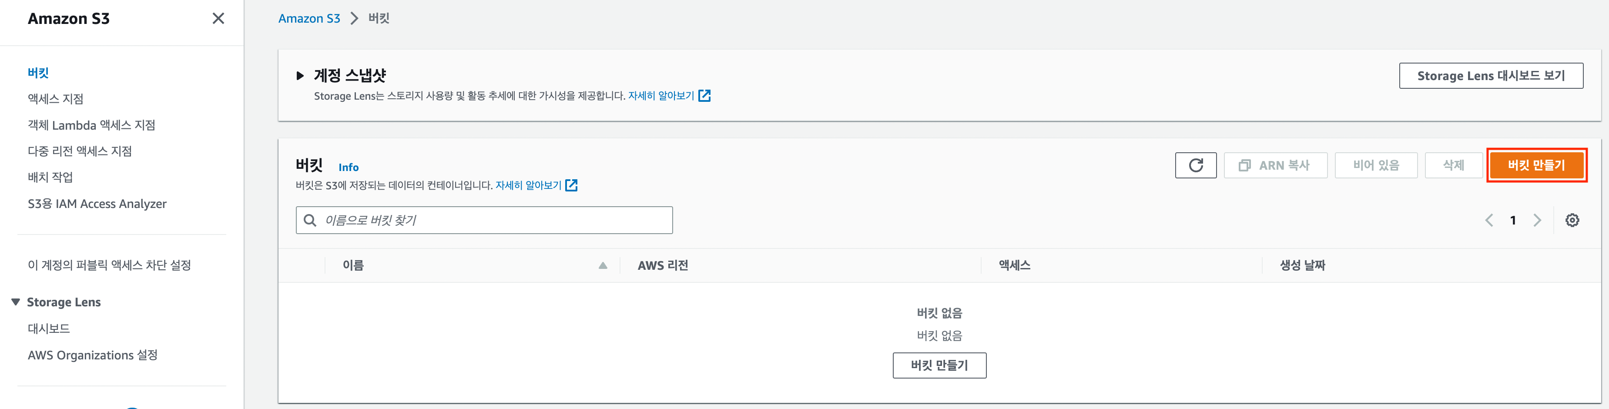Image resolution: width=1609 pixels, height=409 pixels.
Task: Open S3용 IAM Access Analyzer
Action: pyautogui.click(x=97, y=204)
